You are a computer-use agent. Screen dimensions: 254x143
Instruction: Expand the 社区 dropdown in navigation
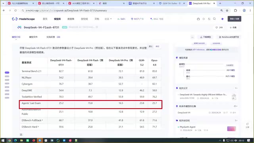108,19
